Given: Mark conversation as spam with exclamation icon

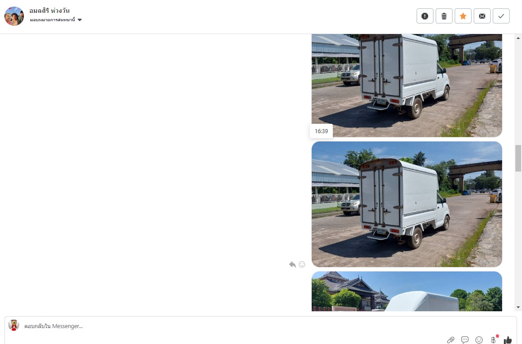Looking at the screenshot, I should [425, 16].
